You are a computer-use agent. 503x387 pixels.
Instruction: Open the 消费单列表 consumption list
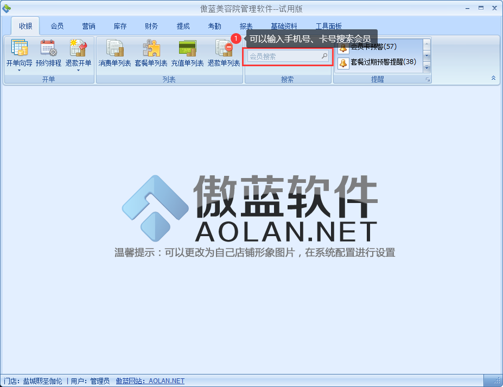(x=114, y=53)
